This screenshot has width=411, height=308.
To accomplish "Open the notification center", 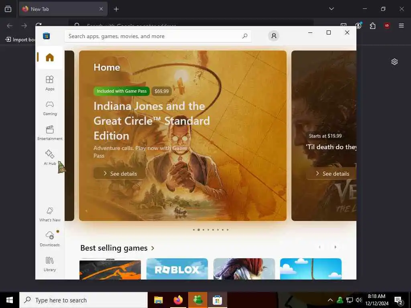I will click(x=399, y=300).
